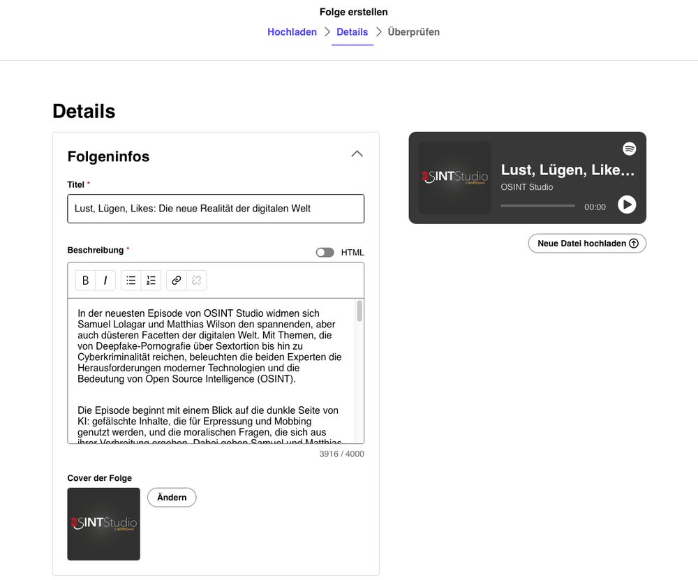The height and width of the screenshot is (580, 698).
Task: Click the Cover der Folge thumbnail
Action: coord(104,524)
